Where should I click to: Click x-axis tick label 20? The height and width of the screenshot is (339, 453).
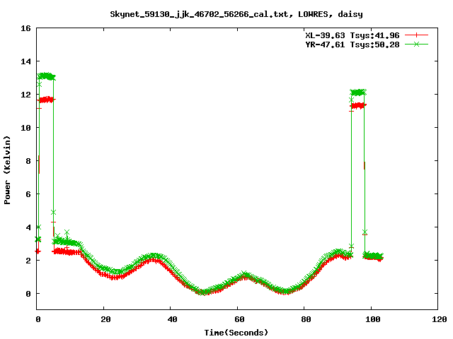(105, 319)
